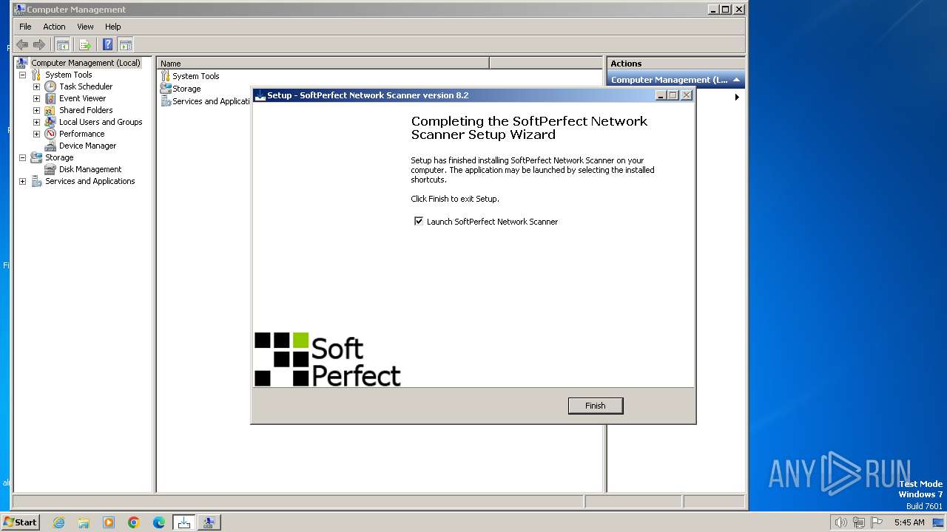Expand the Local Users and Groups node
This screenshot has width=947, height=532.
[x=36, y=122]
